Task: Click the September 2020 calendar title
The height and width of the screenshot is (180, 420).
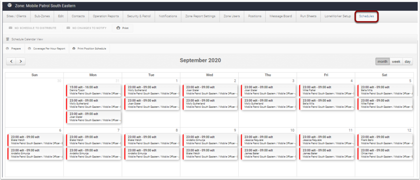Action: 200,60
